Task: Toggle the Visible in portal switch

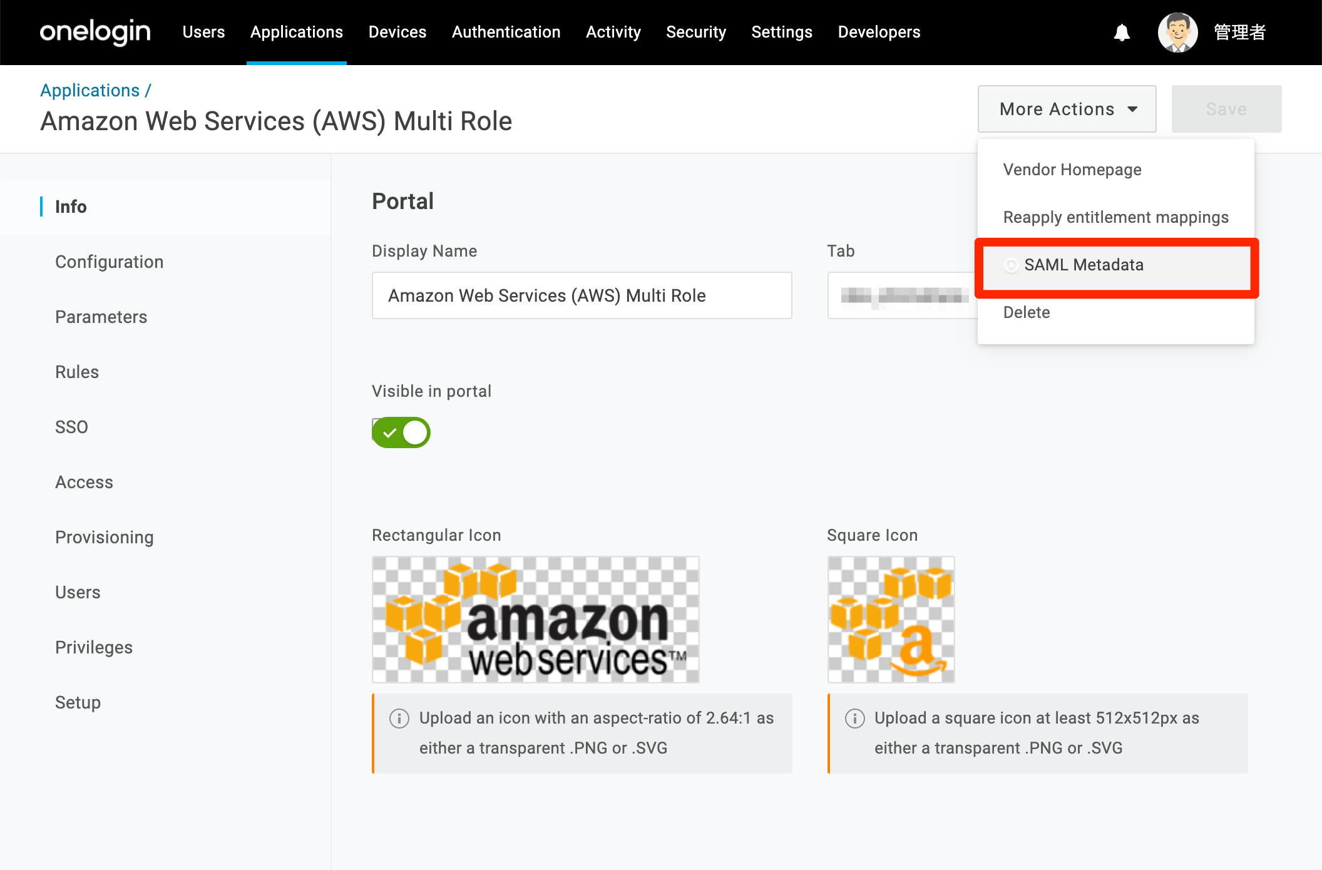Action: click(x=401, y=432)
